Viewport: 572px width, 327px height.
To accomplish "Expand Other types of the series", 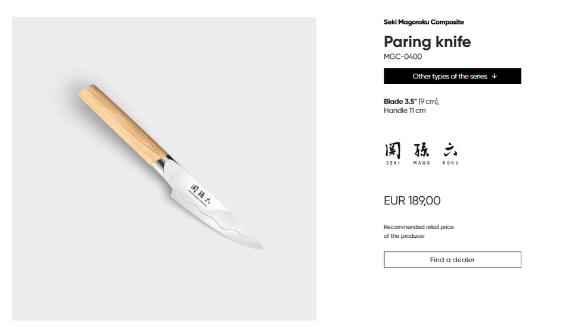I will [452, 76].
